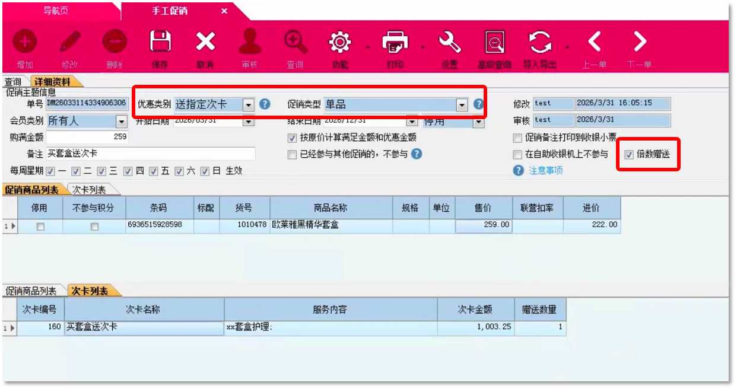
Task: Open the 开始日期 date picker dropdown
Action: click(249, 122)
